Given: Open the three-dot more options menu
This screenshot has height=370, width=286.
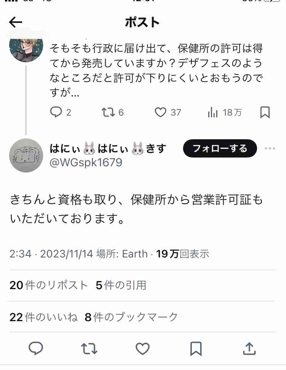Looking at the screenshot, I should click(270, 148).
